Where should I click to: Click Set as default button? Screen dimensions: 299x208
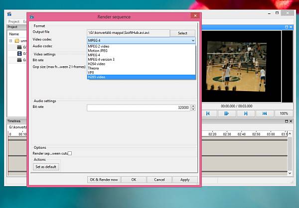46,167
